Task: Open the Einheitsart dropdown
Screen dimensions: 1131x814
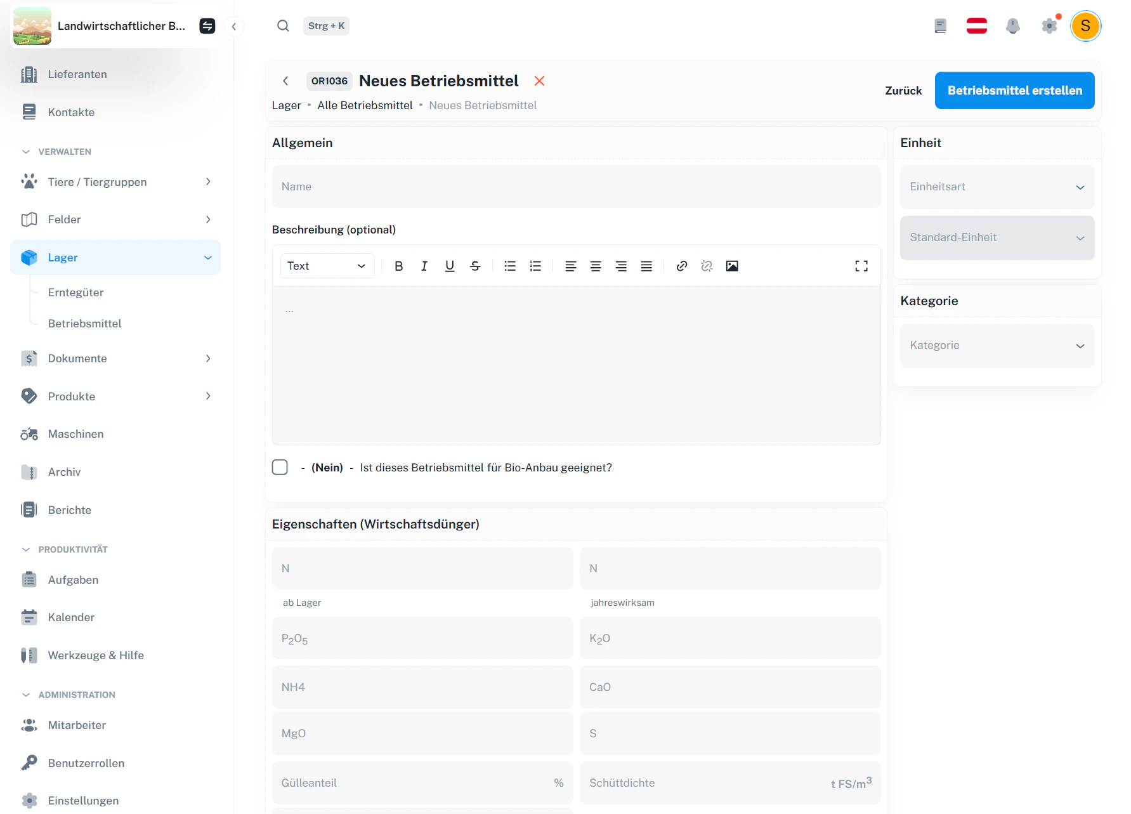Action: tap(997, 187)
